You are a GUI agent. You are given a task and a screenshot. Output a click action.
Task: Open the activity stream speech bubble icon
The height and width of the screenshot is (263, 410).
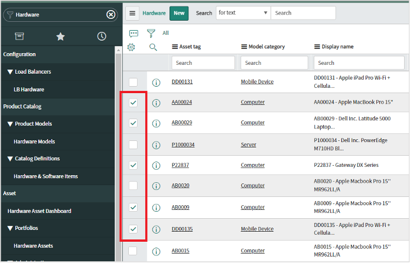tap(134, 33)
